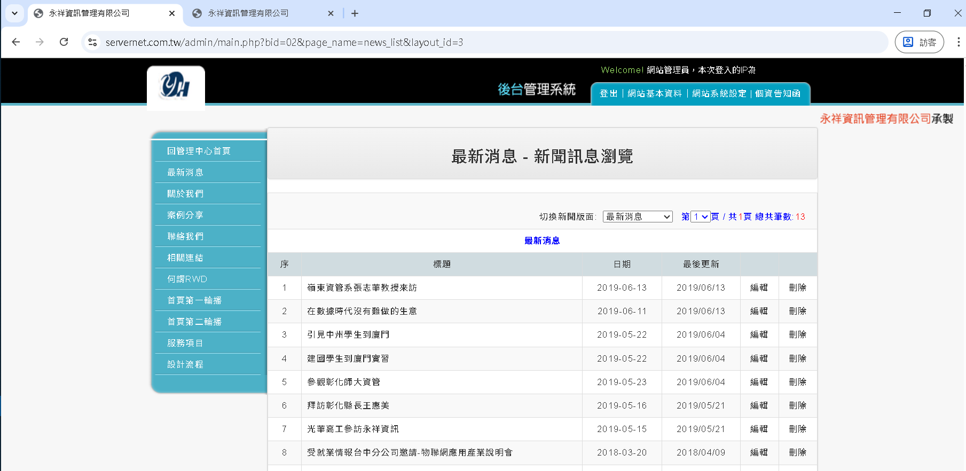The image size is (966, 471).
Task: Click the browser back arrow
Action: click(x=16, y=42)
